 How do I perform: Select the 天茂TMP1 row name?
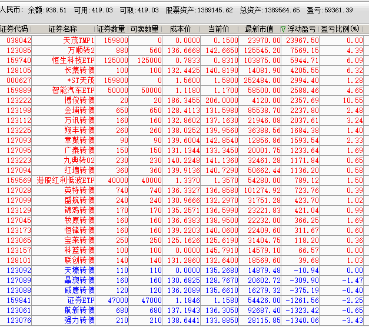click(x=79, y=40)
